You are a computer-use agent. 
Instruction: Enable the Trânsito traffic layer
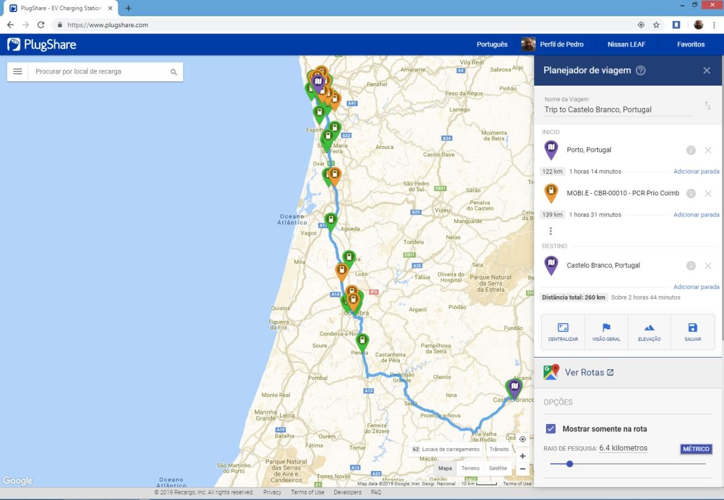tap(499, 449)
